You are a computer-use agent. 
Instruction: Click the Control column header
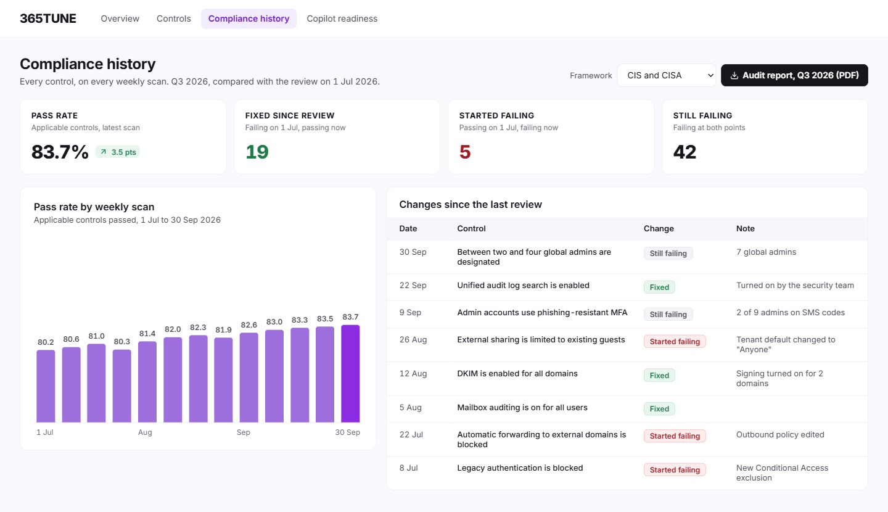click(x=472, y=228)
